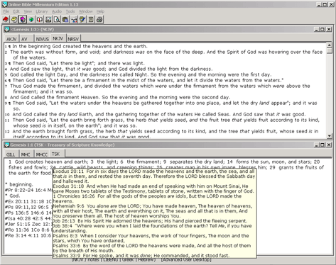Maximize the TSK commentary window
The width and height of the screenshot is (336, 265).
coord(323,145)
